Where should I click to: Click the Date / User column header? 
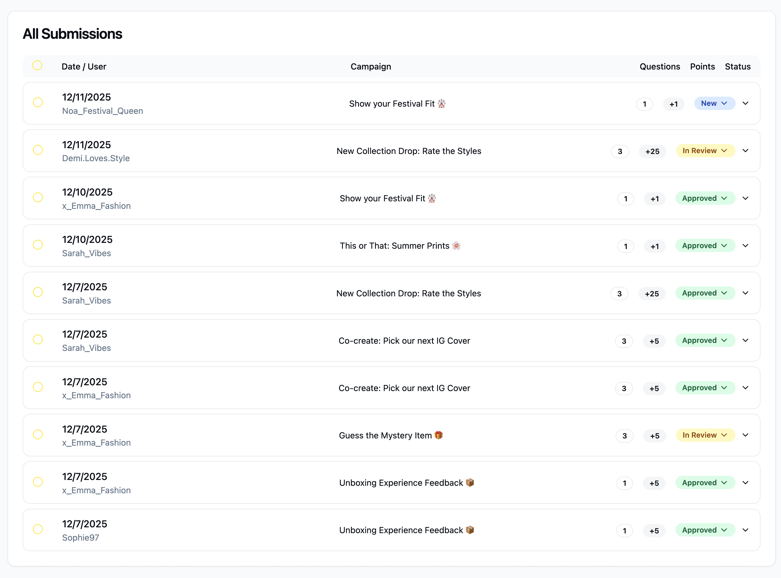pos(84,66)
